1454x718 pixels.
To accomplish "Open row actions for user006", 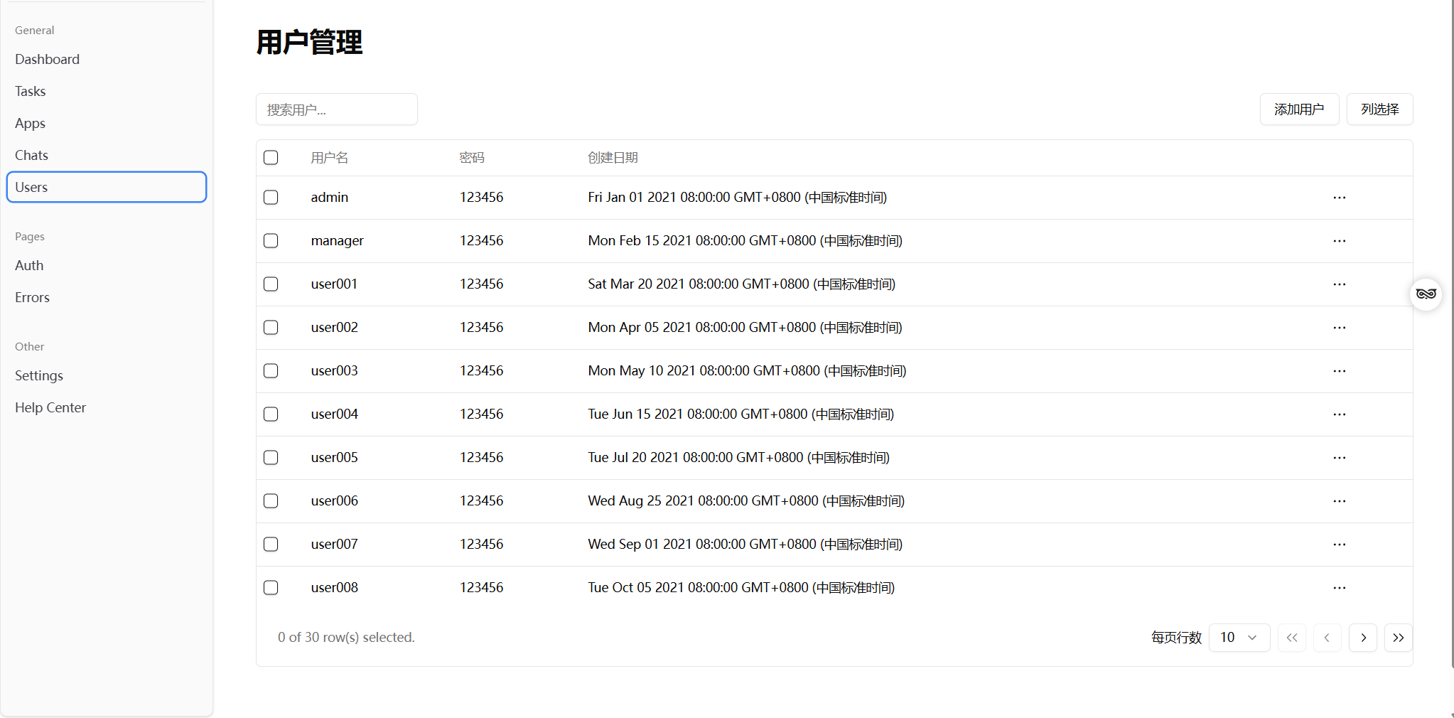I will click(x=1339, y=501).
